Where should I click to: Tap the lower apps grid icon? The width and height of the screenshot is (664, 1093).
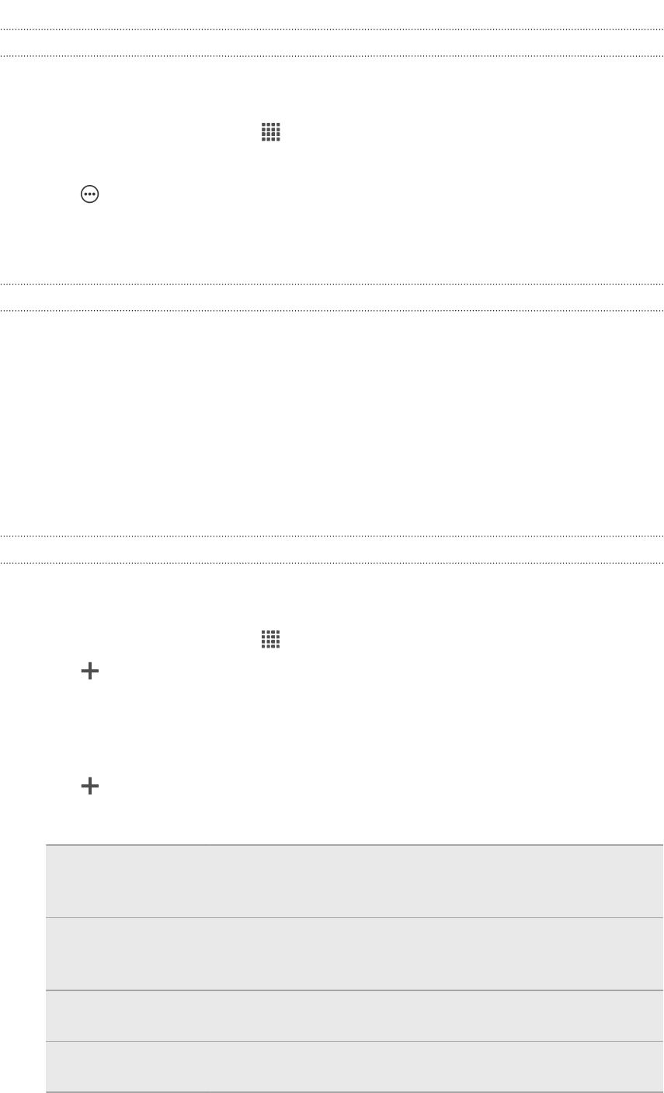(x=270, y=640)
